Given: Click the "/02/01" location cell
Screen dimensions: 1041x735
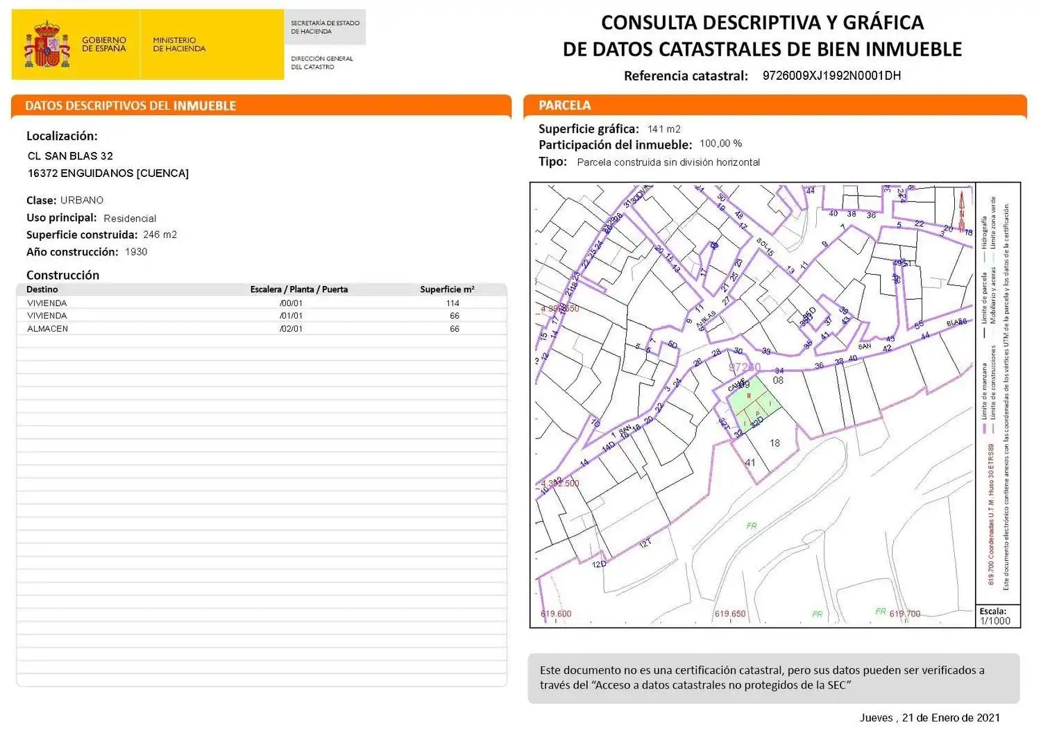Looking at the screenshot, I should point(291,329).
